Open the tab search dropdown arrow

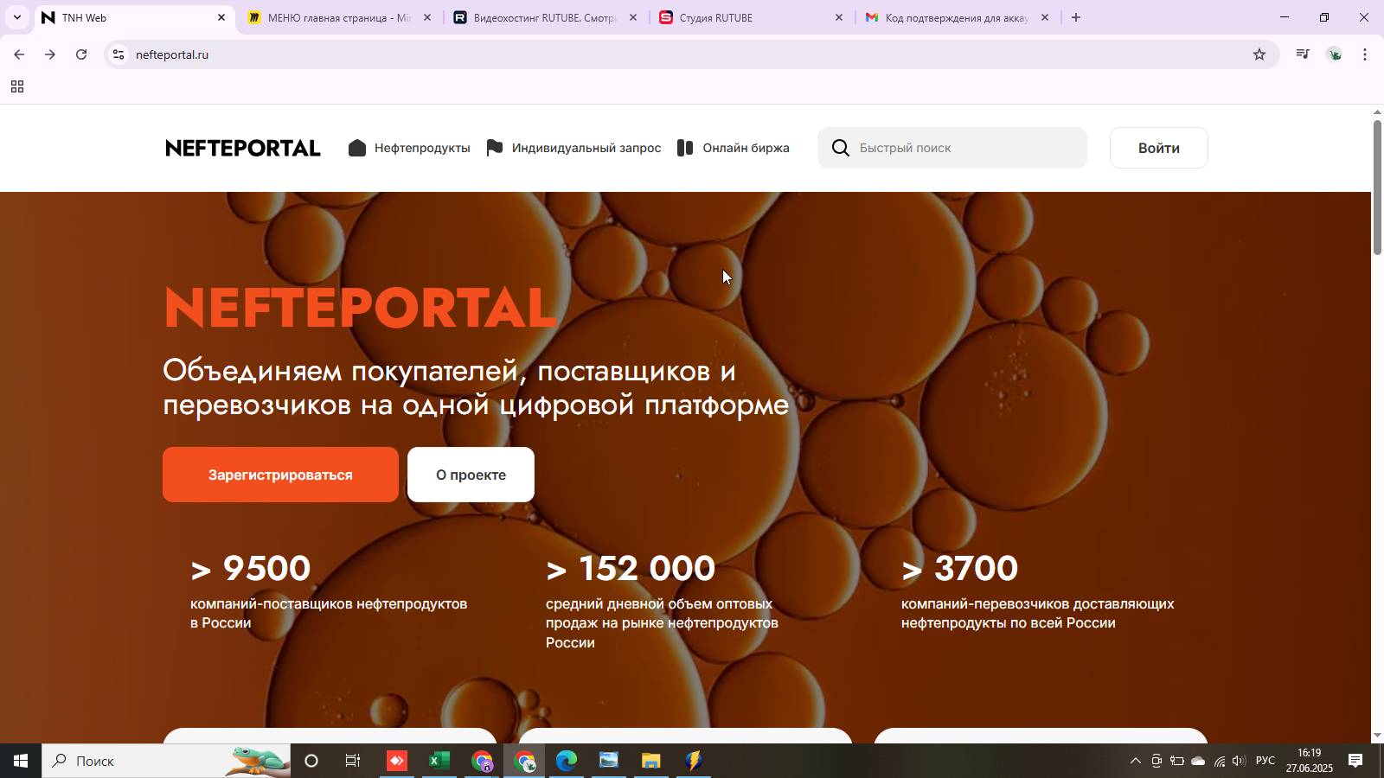pos(16,17)
